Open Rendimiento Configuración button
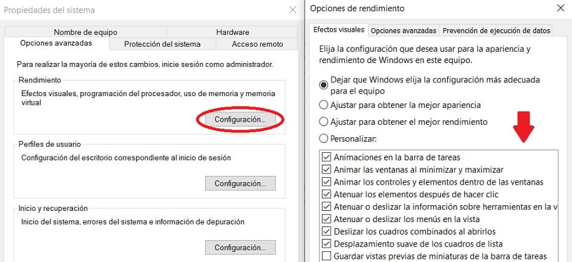Image resolution: width=572 pixels, height=262 pixels. coord(240,119)
